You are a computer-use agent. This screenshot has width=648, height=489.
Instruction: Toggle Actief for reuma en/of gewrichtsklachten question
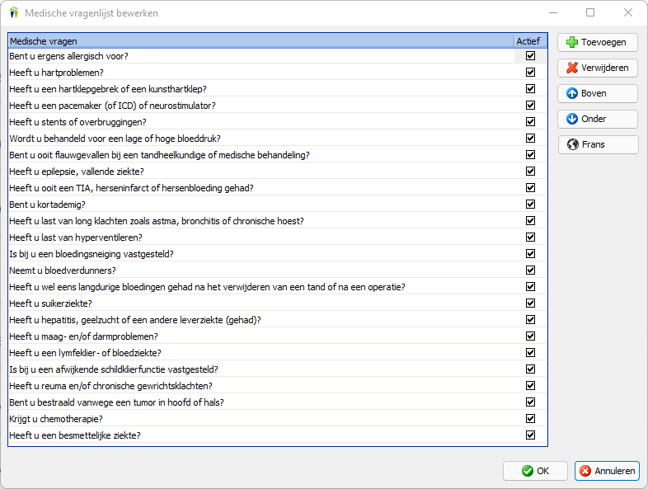tap(531, 386)
